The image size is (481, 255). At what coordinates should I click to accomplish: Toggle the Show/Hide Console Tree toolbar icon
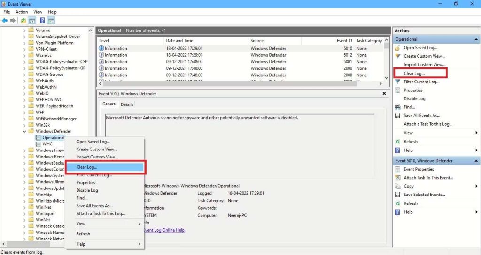pyautogui.click(x=32, y=21)
